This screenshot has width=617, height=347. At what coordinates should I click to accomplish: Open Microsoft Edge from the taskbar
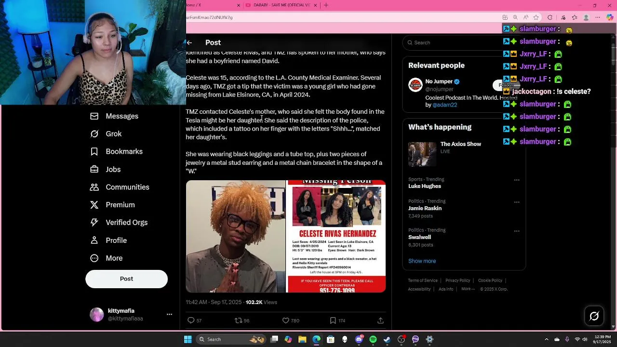316,339
